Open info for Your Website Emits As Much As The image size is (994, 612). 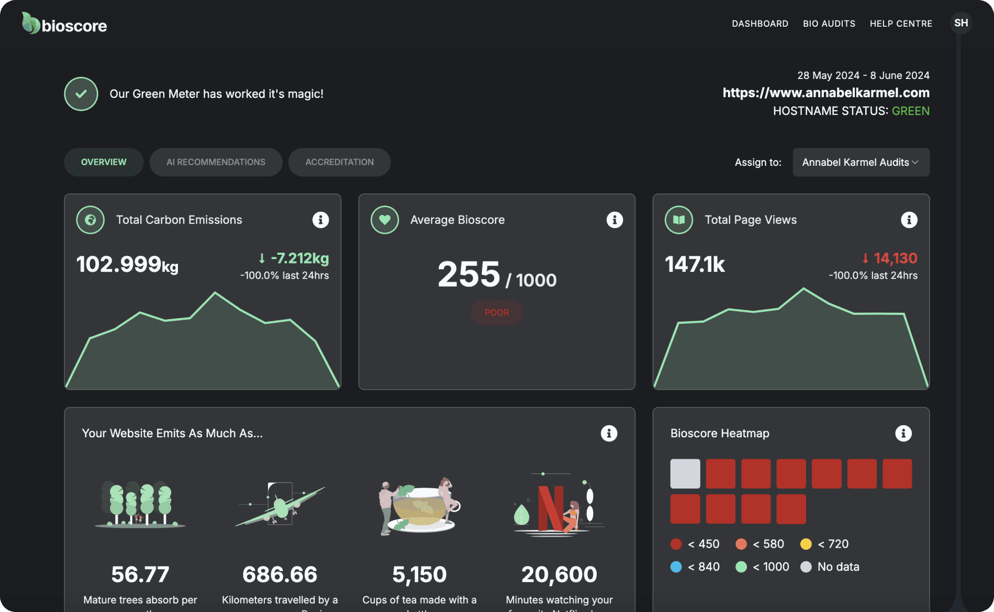(609, 433)
